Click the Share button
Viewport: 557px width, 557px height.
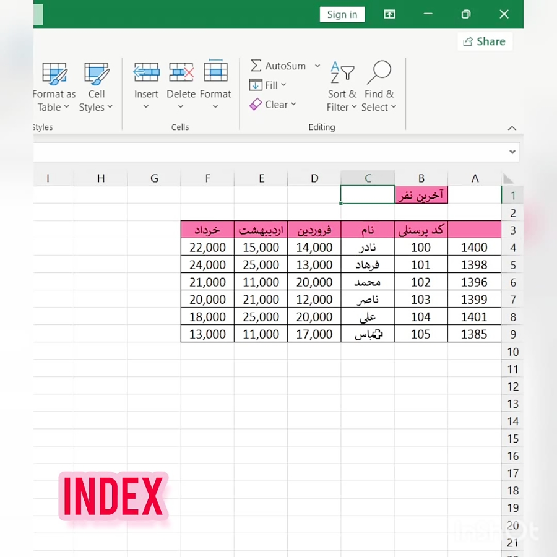tap(485, 41)
